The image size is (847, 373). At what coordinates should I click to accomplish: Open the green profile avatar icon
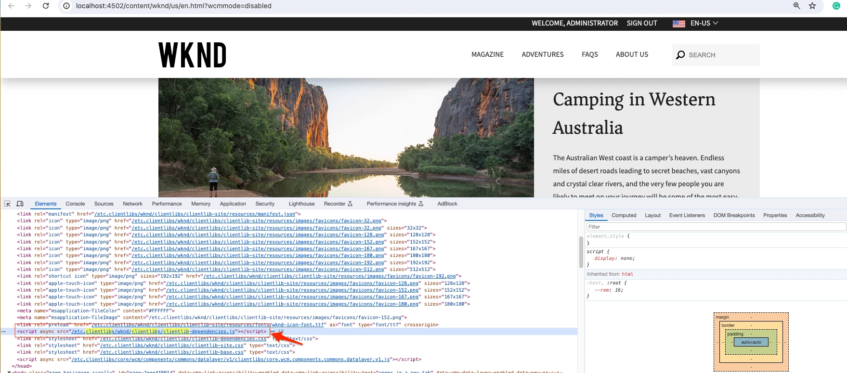click(x=836, y=6)
